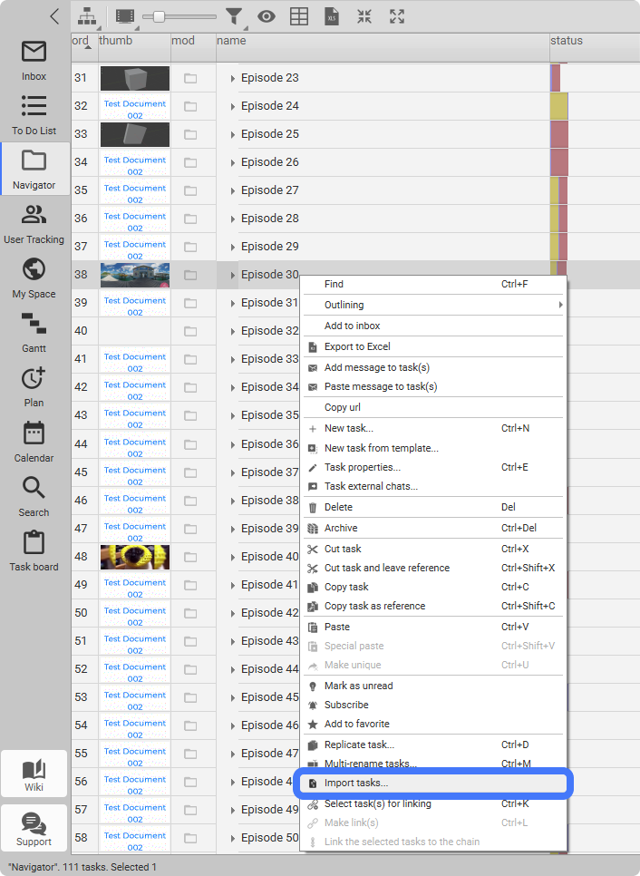Open the Outlining submenu
The height and width of the screenshot is (876, 640).
tap(433, 305)
